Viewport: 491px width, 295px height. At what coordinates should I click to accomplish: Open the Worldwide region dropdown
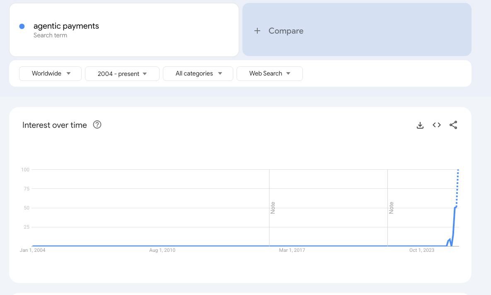(51, 74)
